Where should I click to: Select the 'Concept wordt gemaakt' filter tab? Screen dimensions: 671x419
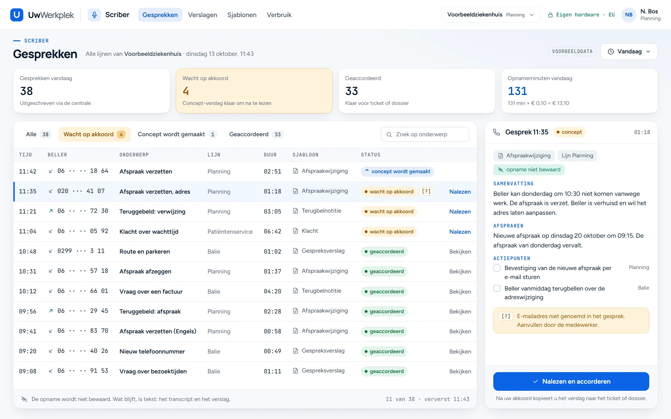click(177, 134)
